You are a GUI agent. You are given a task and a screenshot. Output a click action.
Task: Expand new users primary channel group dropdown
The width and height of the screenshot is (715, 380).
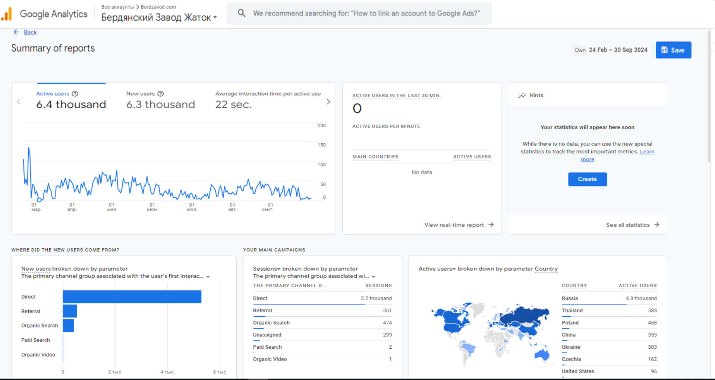pyautogui.click(x=208, y=277)
